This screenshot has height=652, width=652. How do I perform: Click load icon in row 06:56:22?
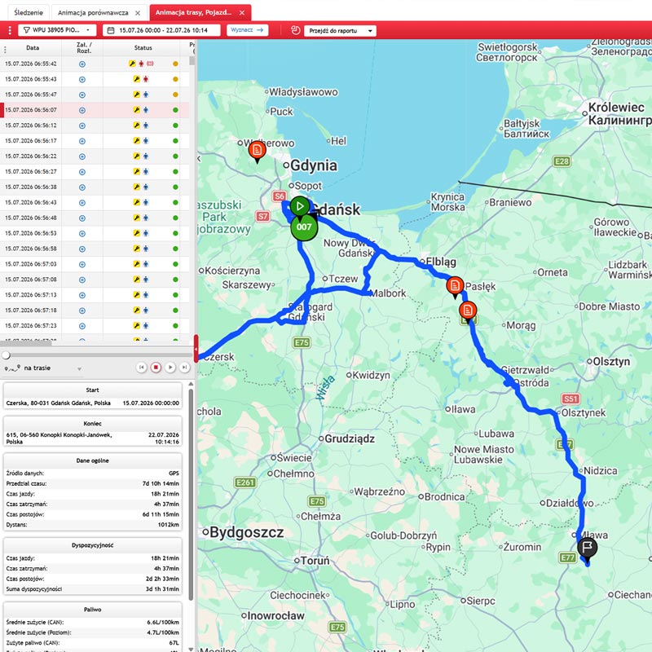click(x=82, y=156)
